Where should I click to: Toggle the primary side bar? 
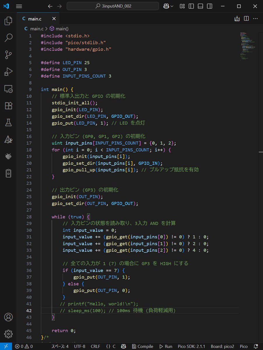point(191,6)
